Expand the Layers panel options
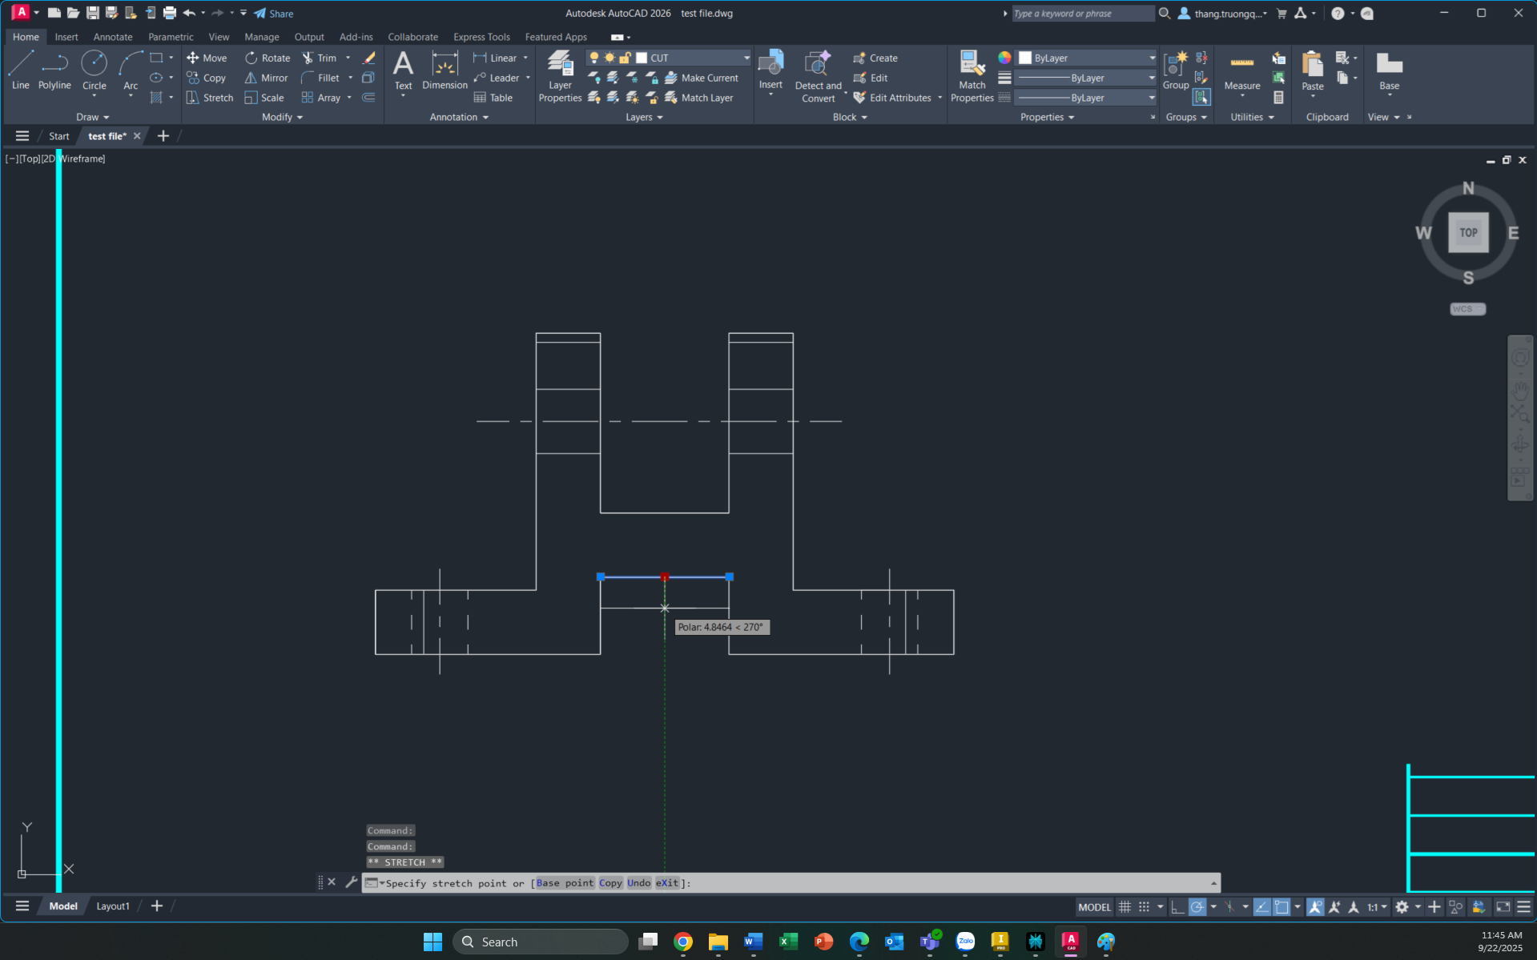1537x960 pixels. (644, 117)
